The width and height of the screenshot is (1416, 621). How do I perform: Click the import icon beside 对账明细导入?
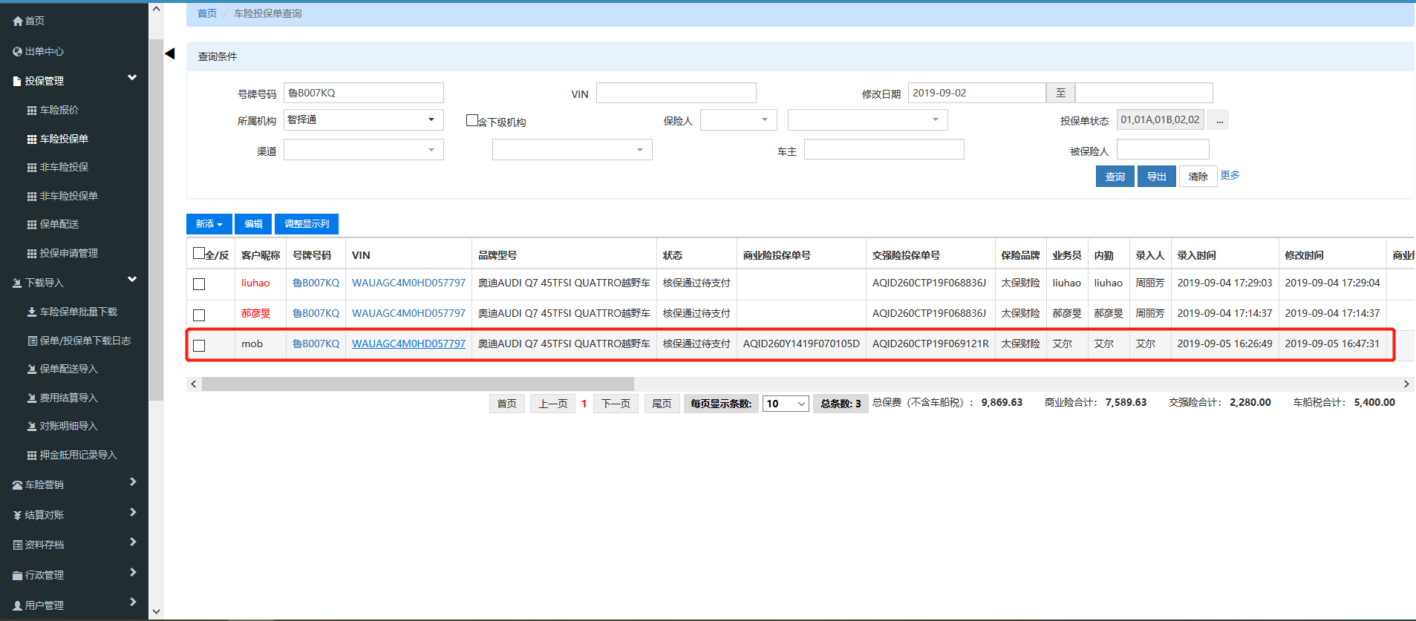[x=32, y=427]
